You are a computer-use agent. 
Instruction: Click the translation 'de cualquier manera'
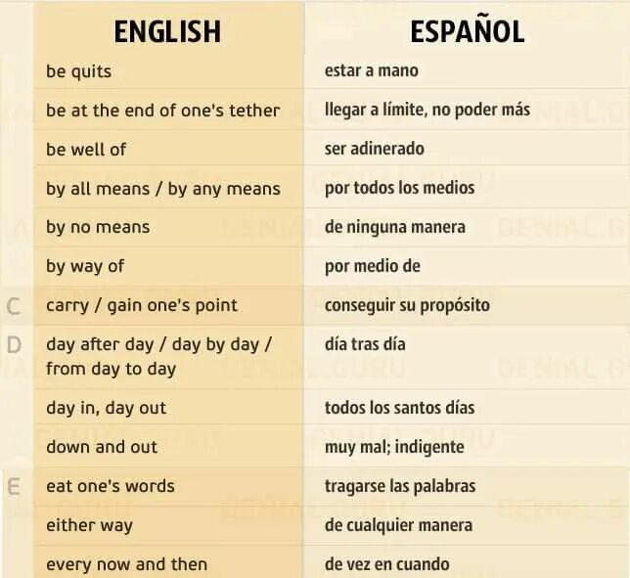[398, 525]
